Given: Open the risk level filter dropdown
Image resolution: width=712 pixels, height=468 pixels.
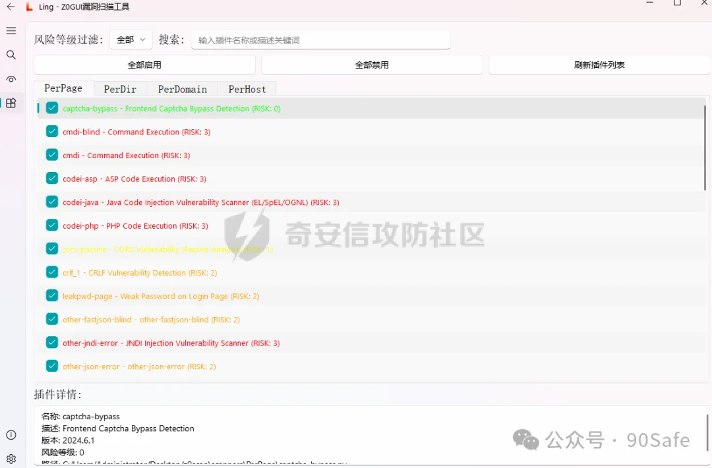Looking at the screenshot, I should (131, 40).
